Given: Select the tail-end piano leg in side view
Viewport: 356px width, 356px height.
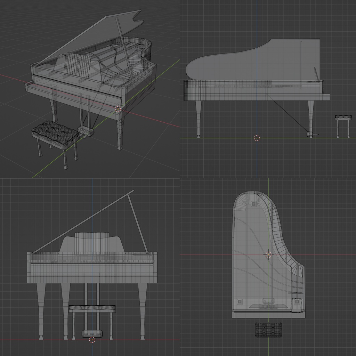Looking at the screenshot, I should tap(199, 119).
